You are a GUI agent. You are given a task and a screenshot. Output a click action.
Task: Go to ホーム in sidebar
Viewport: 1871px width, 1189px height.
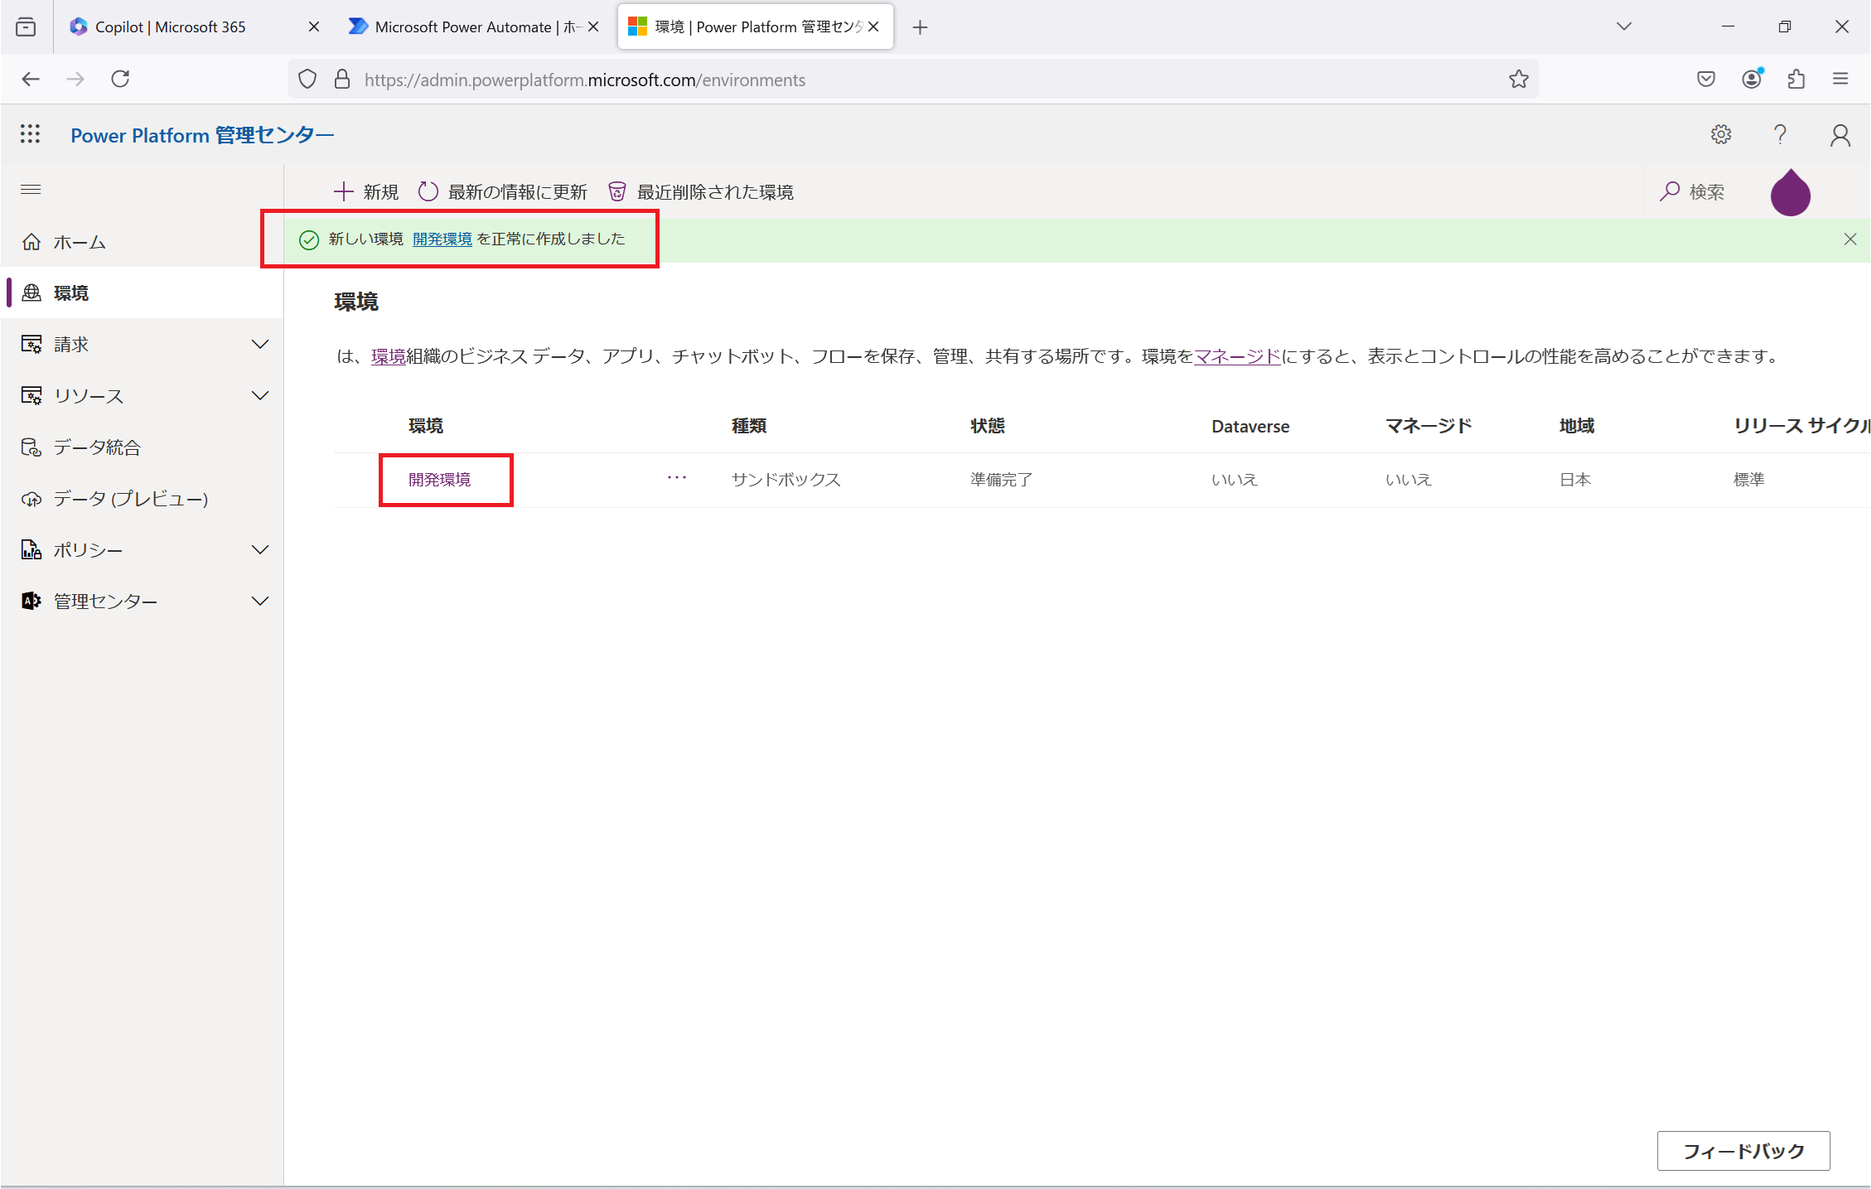click(80, 243)
